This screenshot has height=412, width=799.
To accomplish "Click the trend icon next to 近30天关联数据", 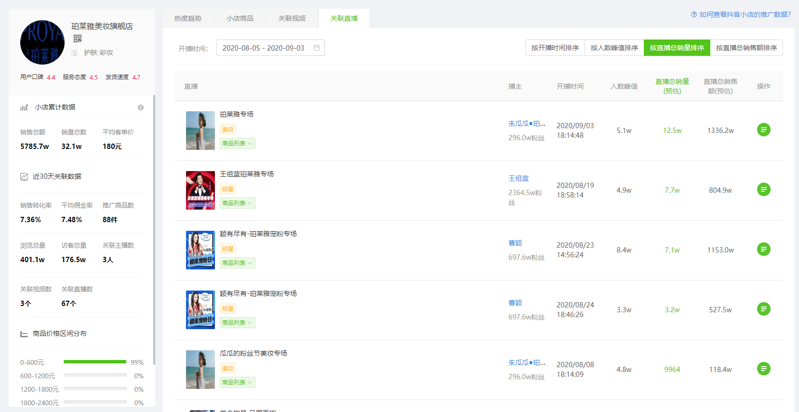I will tap(24, 176).
